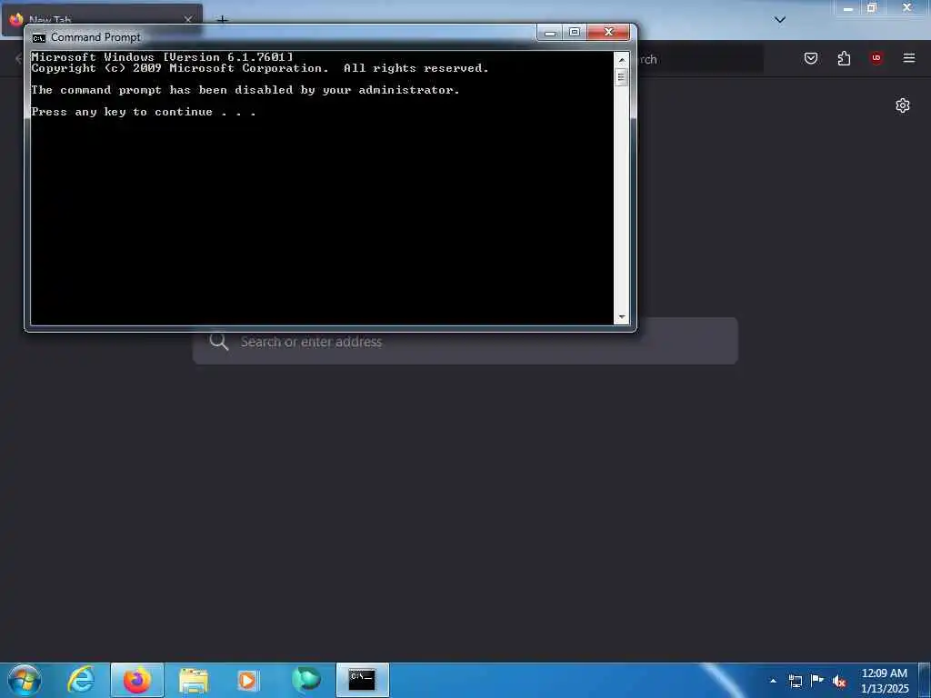The width and height of the screenshot is (931, 698).
Task: Open the new tab personalize gear icon
Action: point(903,105)
